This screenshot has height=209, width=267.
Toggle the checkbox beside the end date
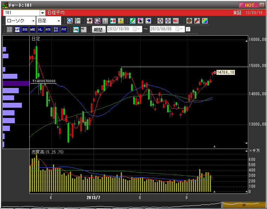coord(188,29)
